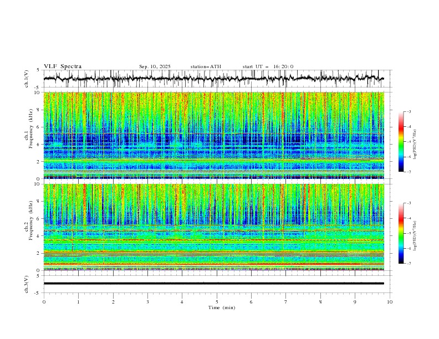Click the "ch.1(V)" axis label
Screen dimensions: 439x339
pyautogui.click(x=27, y=79)
